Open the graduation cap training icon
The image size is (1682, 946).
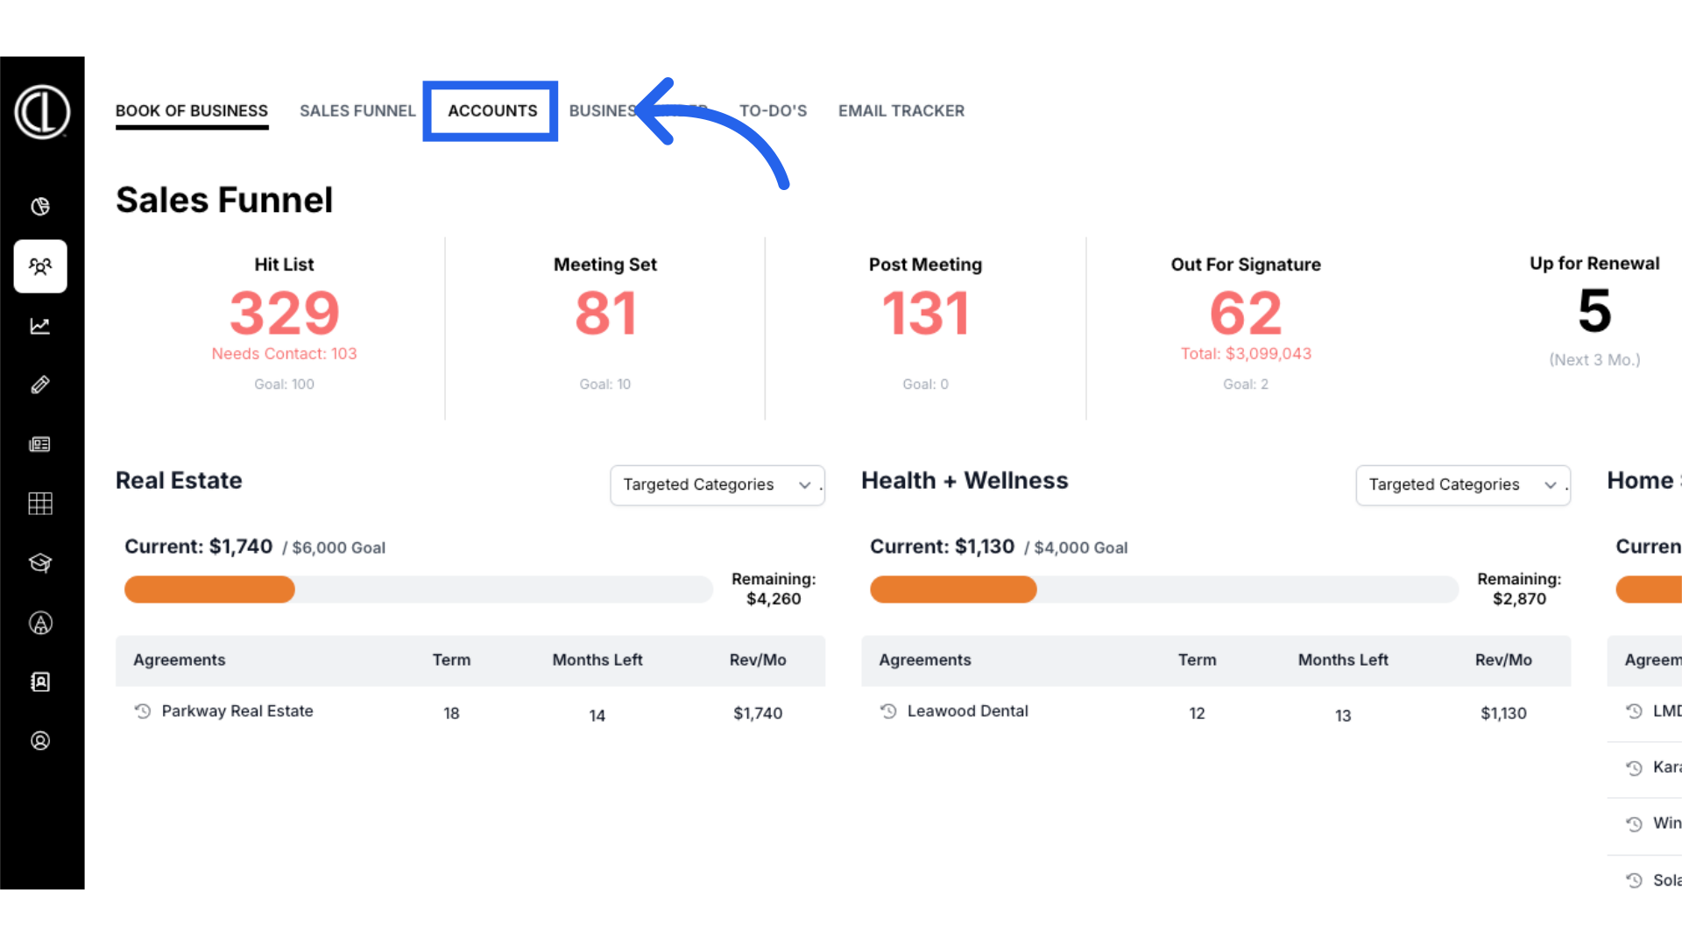pos(40,562)
